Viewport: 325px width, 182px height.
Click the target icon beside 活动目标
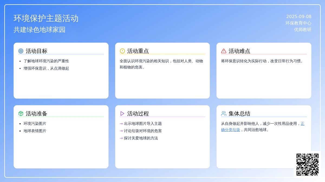pyautogui.click(x=21, y=51)
